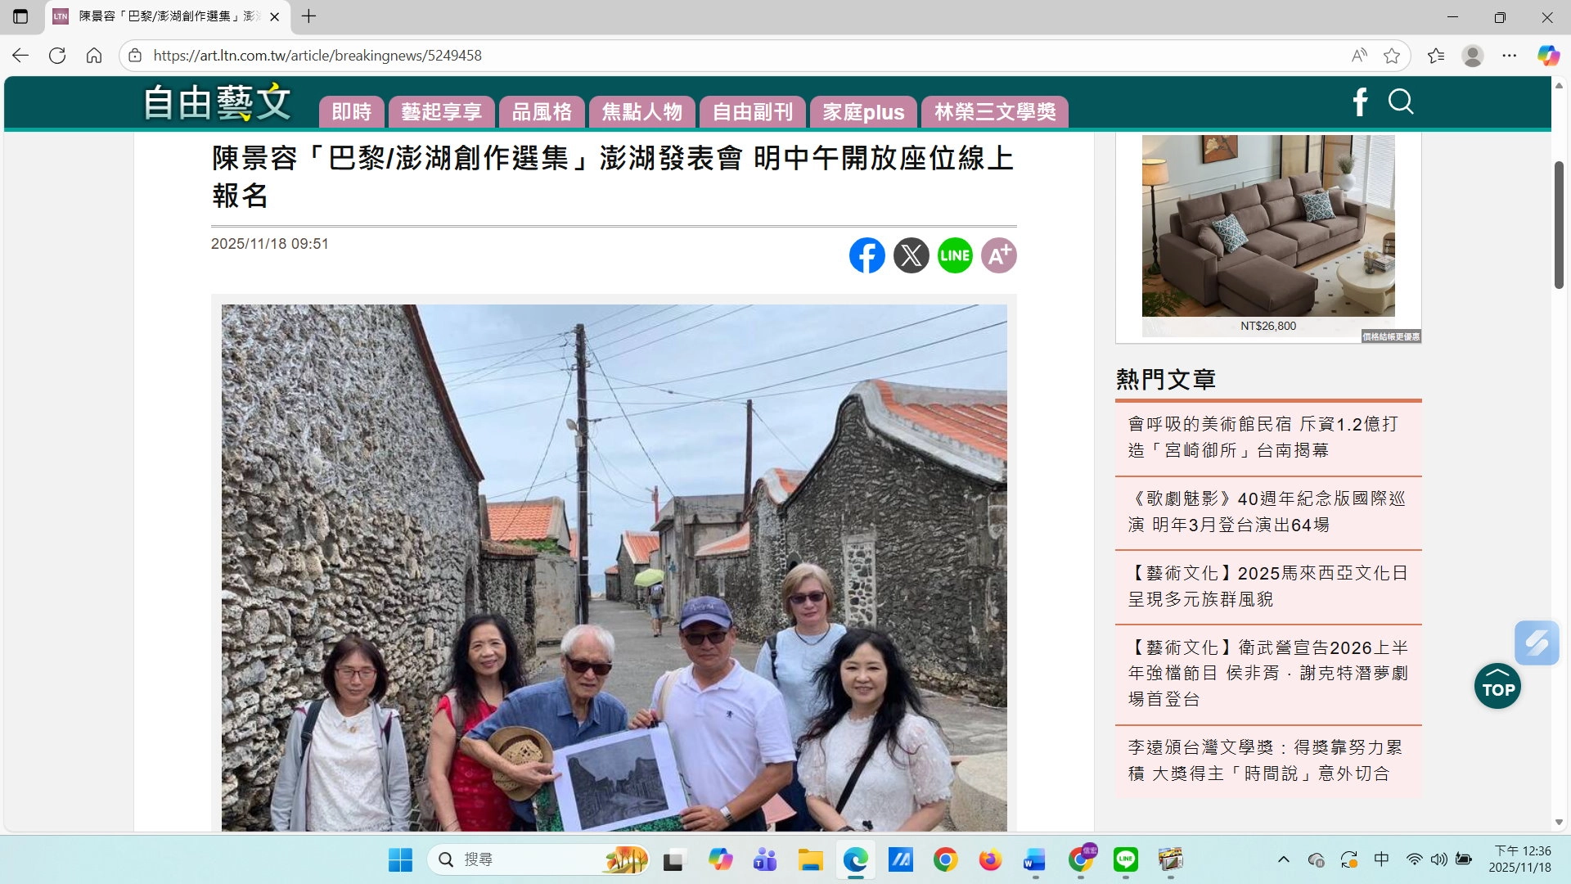Open tab actions menu button
1571x884 pixels.
click(x=20, y=16)
